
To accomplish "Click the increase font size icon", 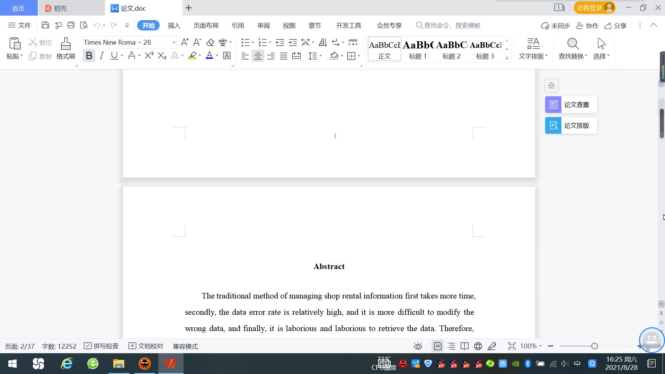I will [185, 43].
